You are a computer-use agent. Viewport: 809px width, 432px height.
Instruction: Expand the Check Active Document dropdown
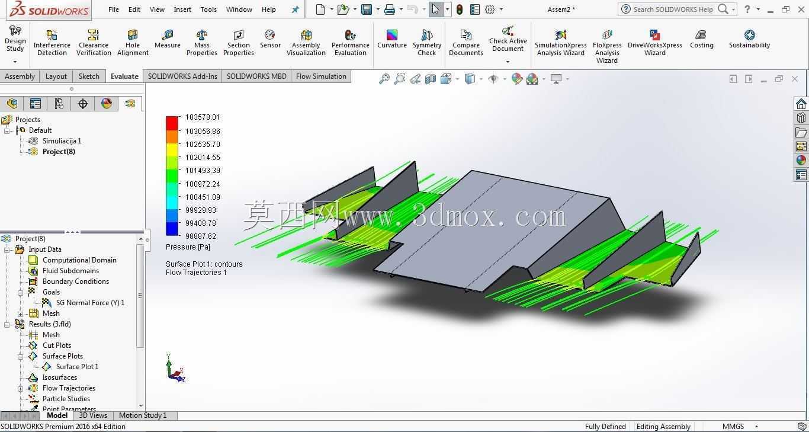[x=508, y=62]
